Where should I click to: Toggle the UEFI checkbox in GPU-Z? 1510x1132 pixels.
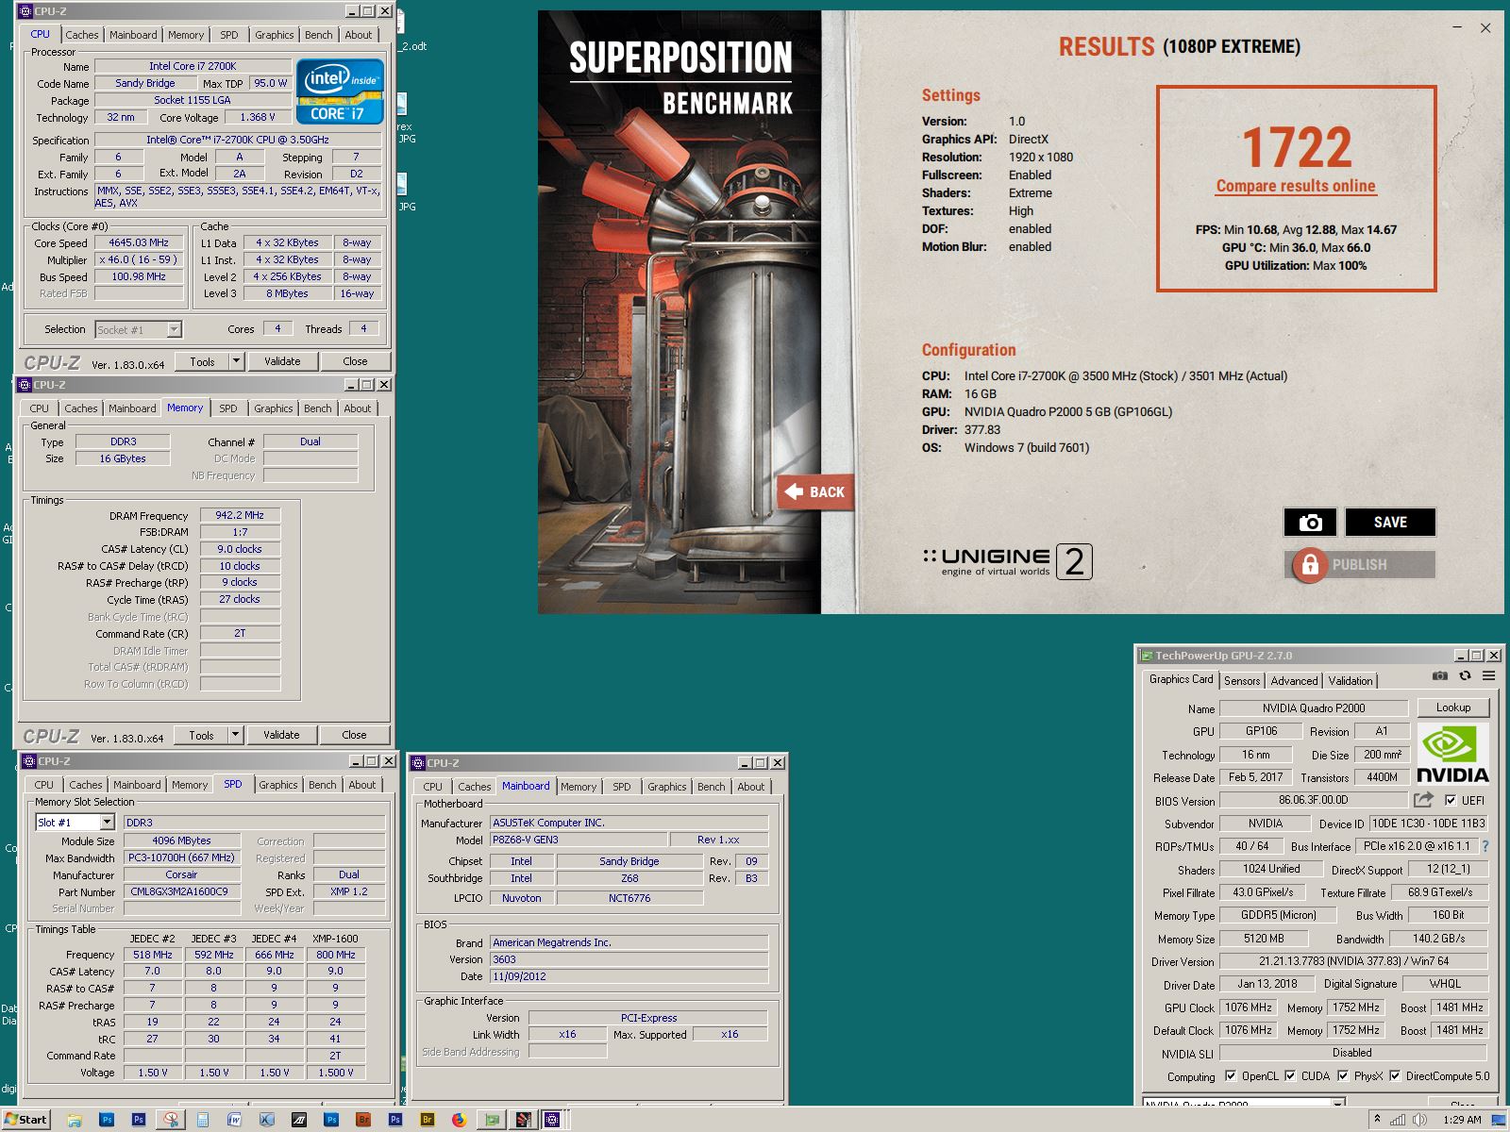coord(1451,800)
